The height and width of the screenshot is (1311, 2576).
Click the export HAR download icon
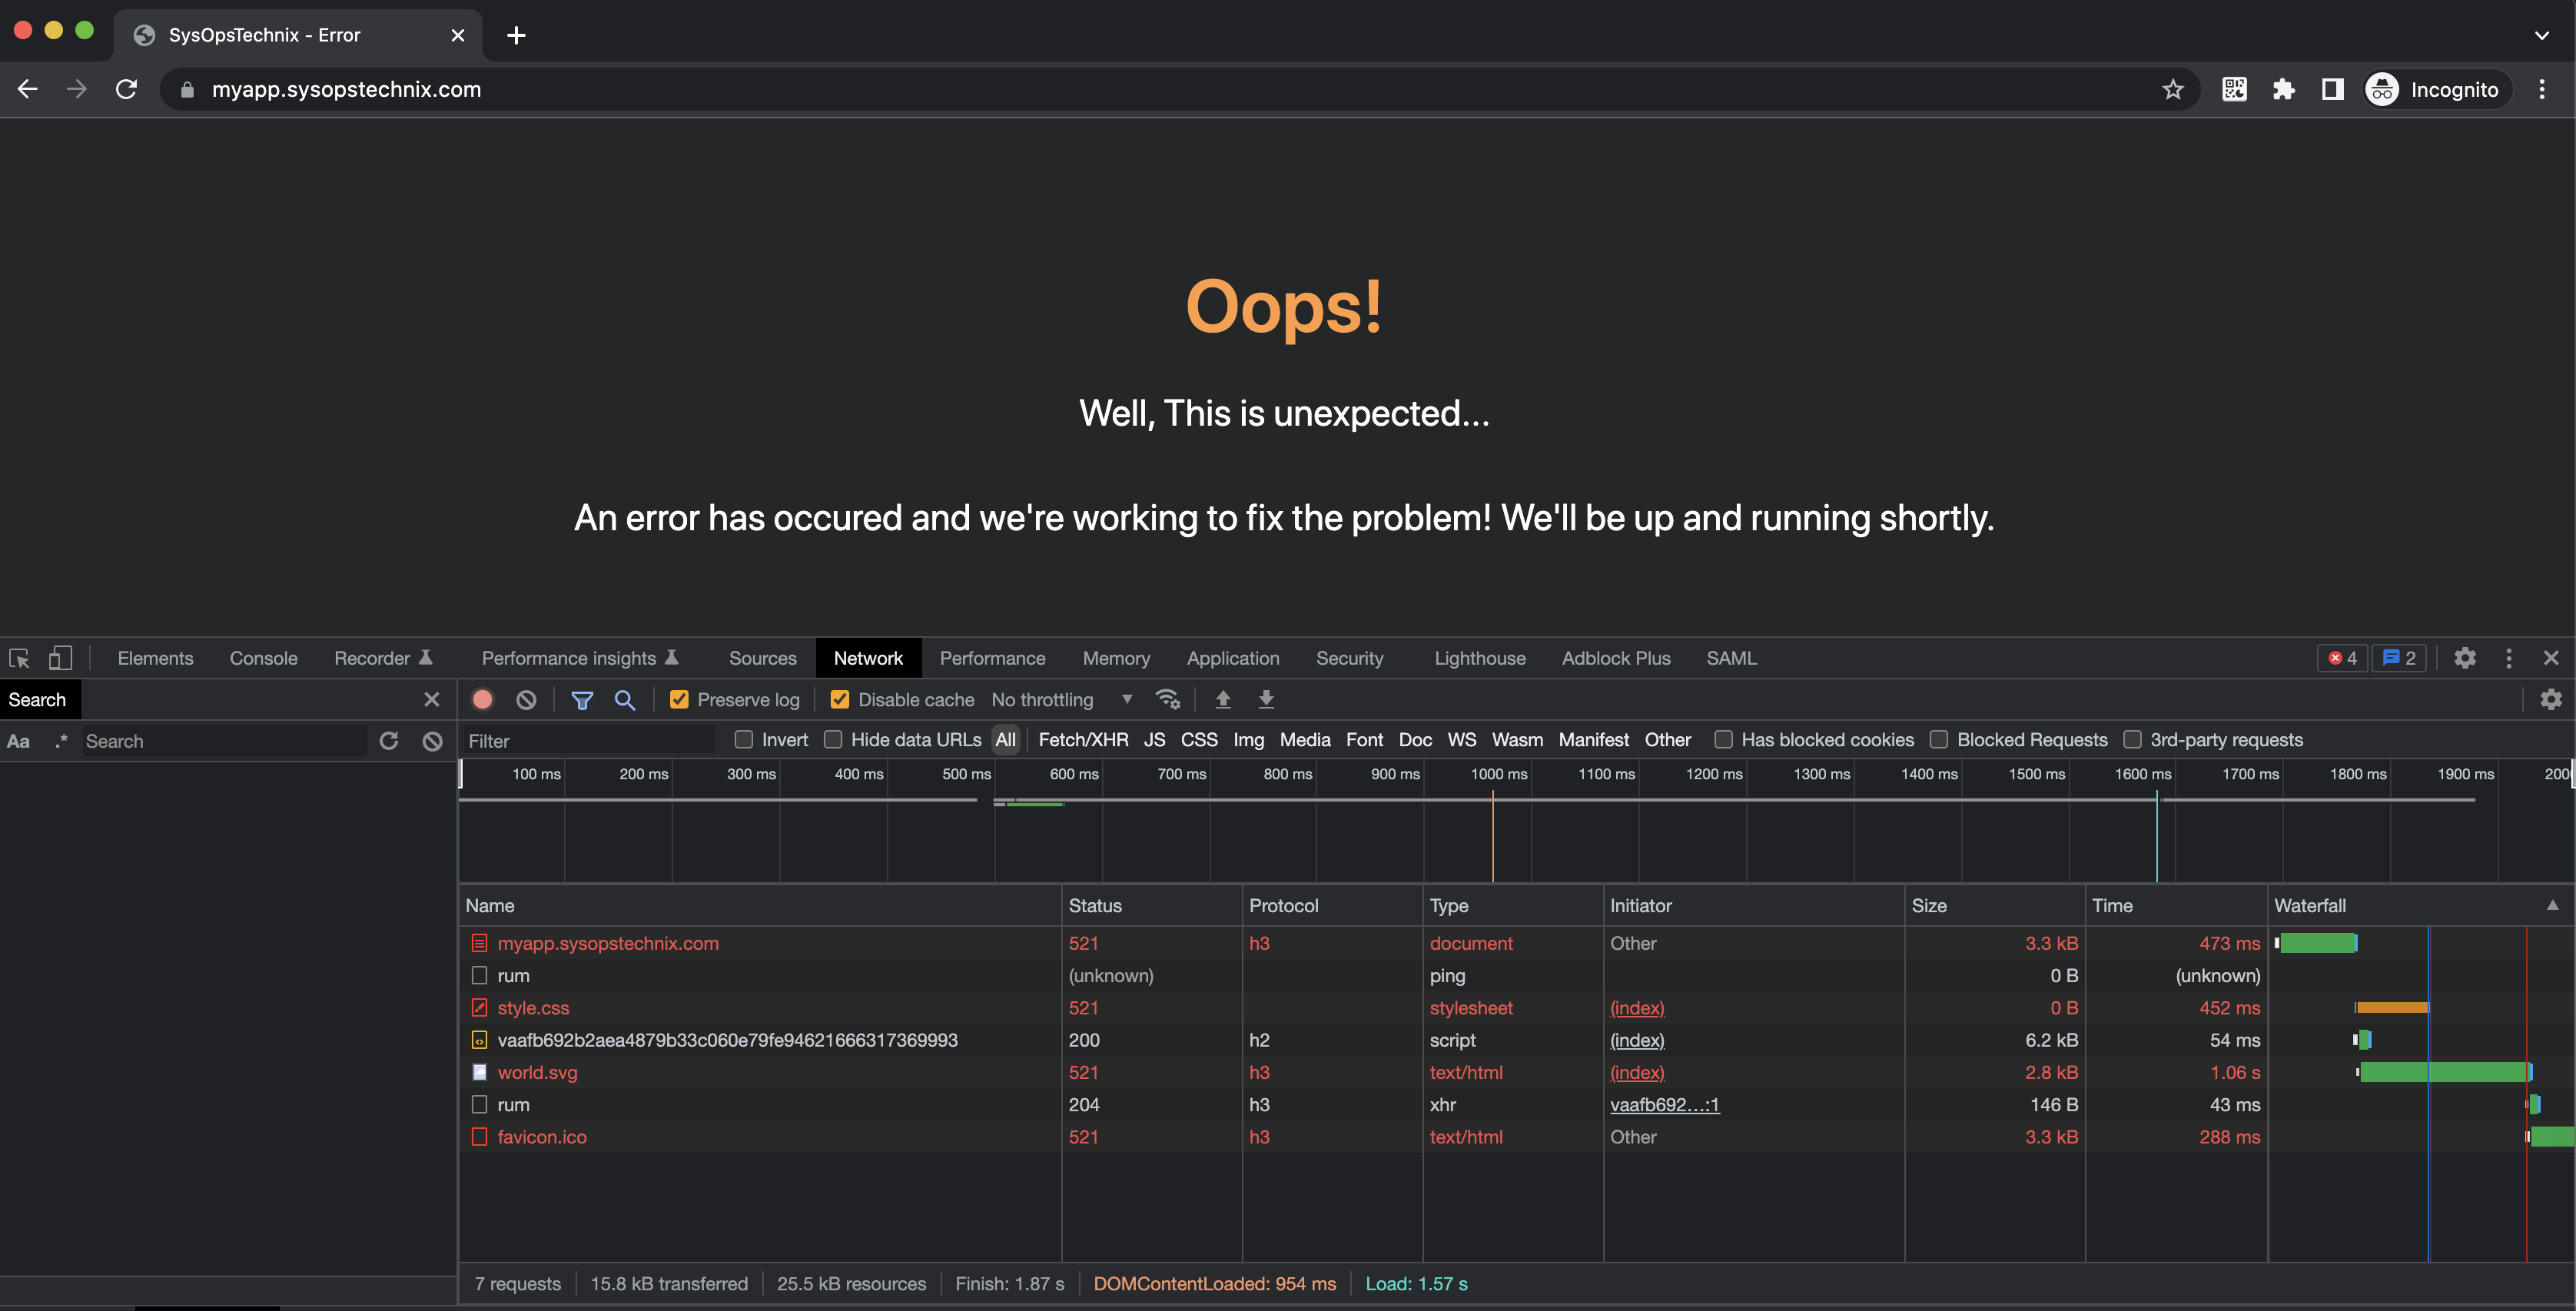click(x=1265, y=699)
